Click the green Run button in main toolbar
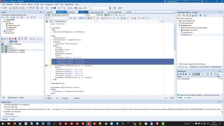224x126 pixels. (42, 8)
